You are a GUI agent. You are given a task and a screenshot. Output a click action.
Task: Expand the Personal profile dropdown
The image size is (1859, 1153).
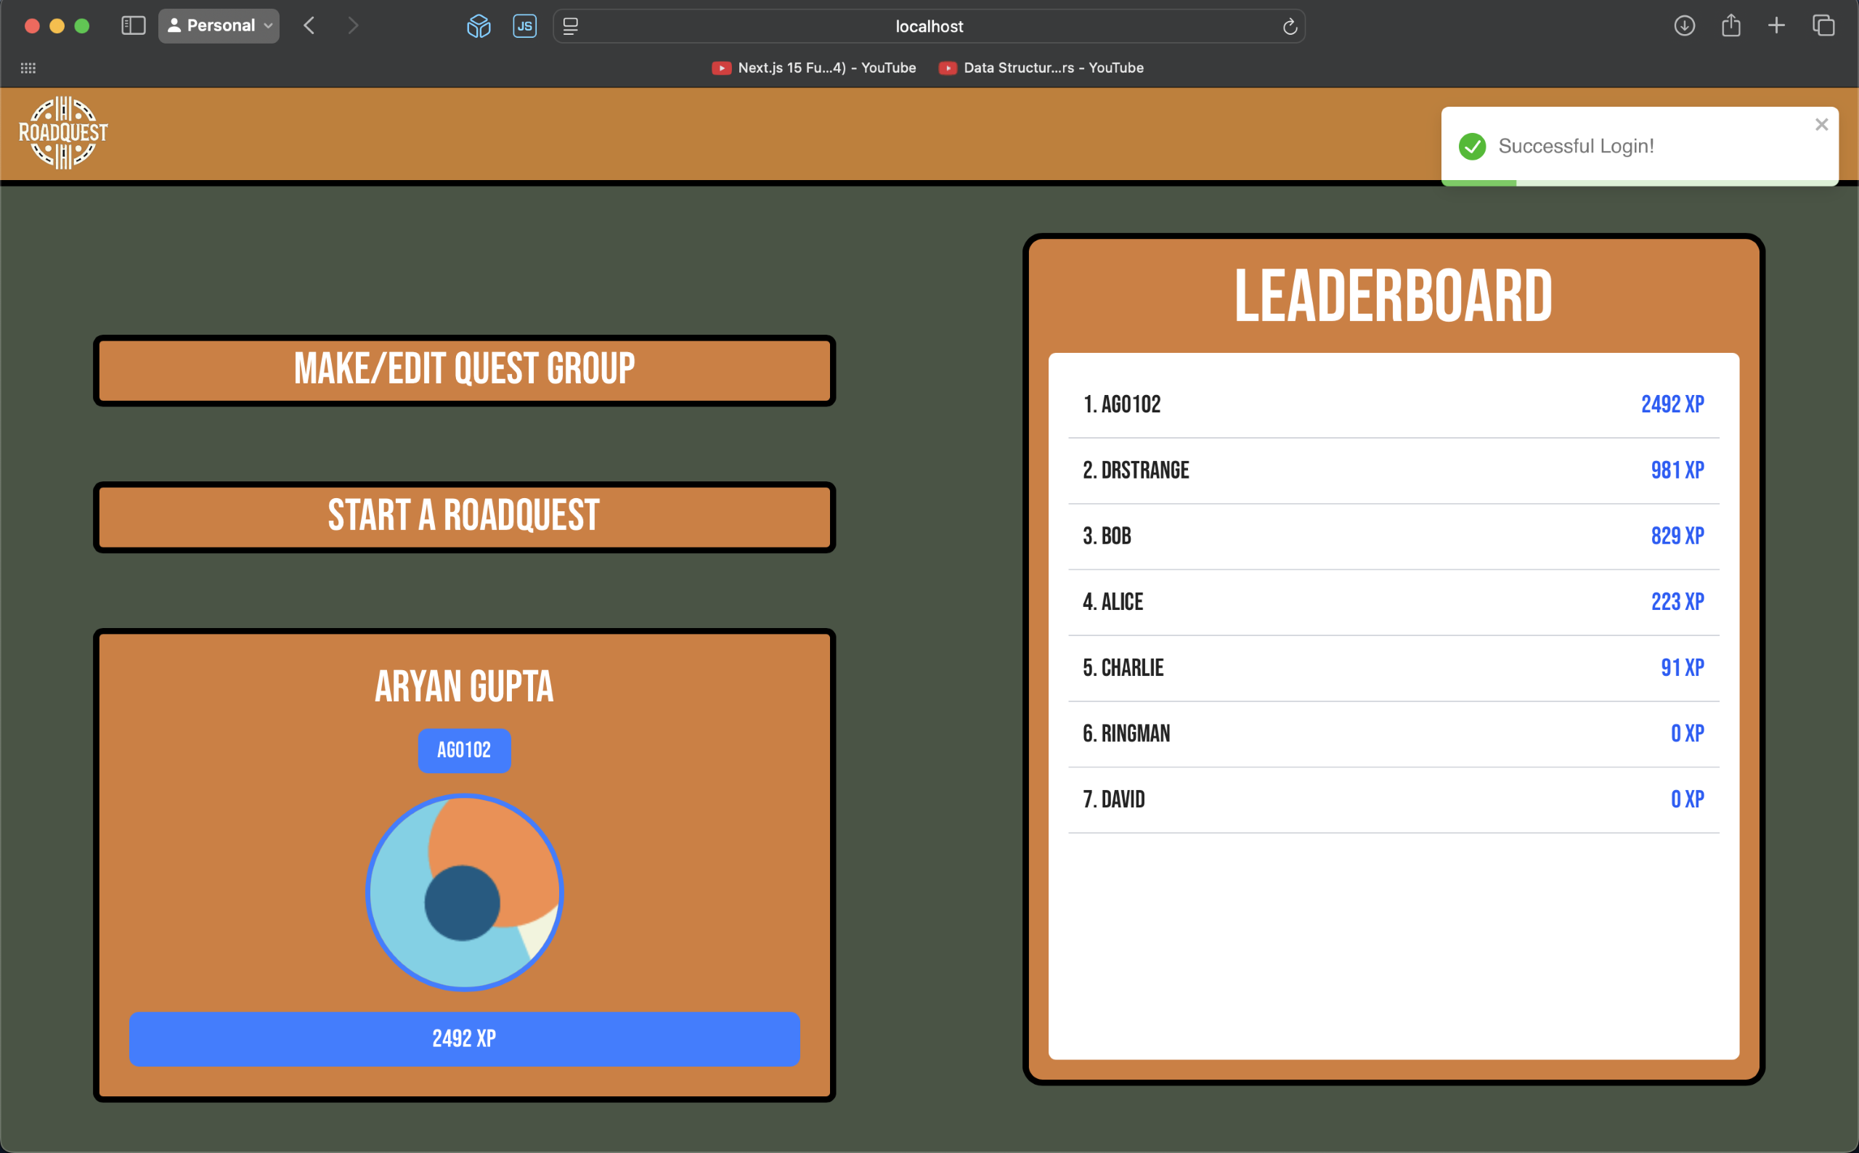pyautogui.click(x=219, y=26)
